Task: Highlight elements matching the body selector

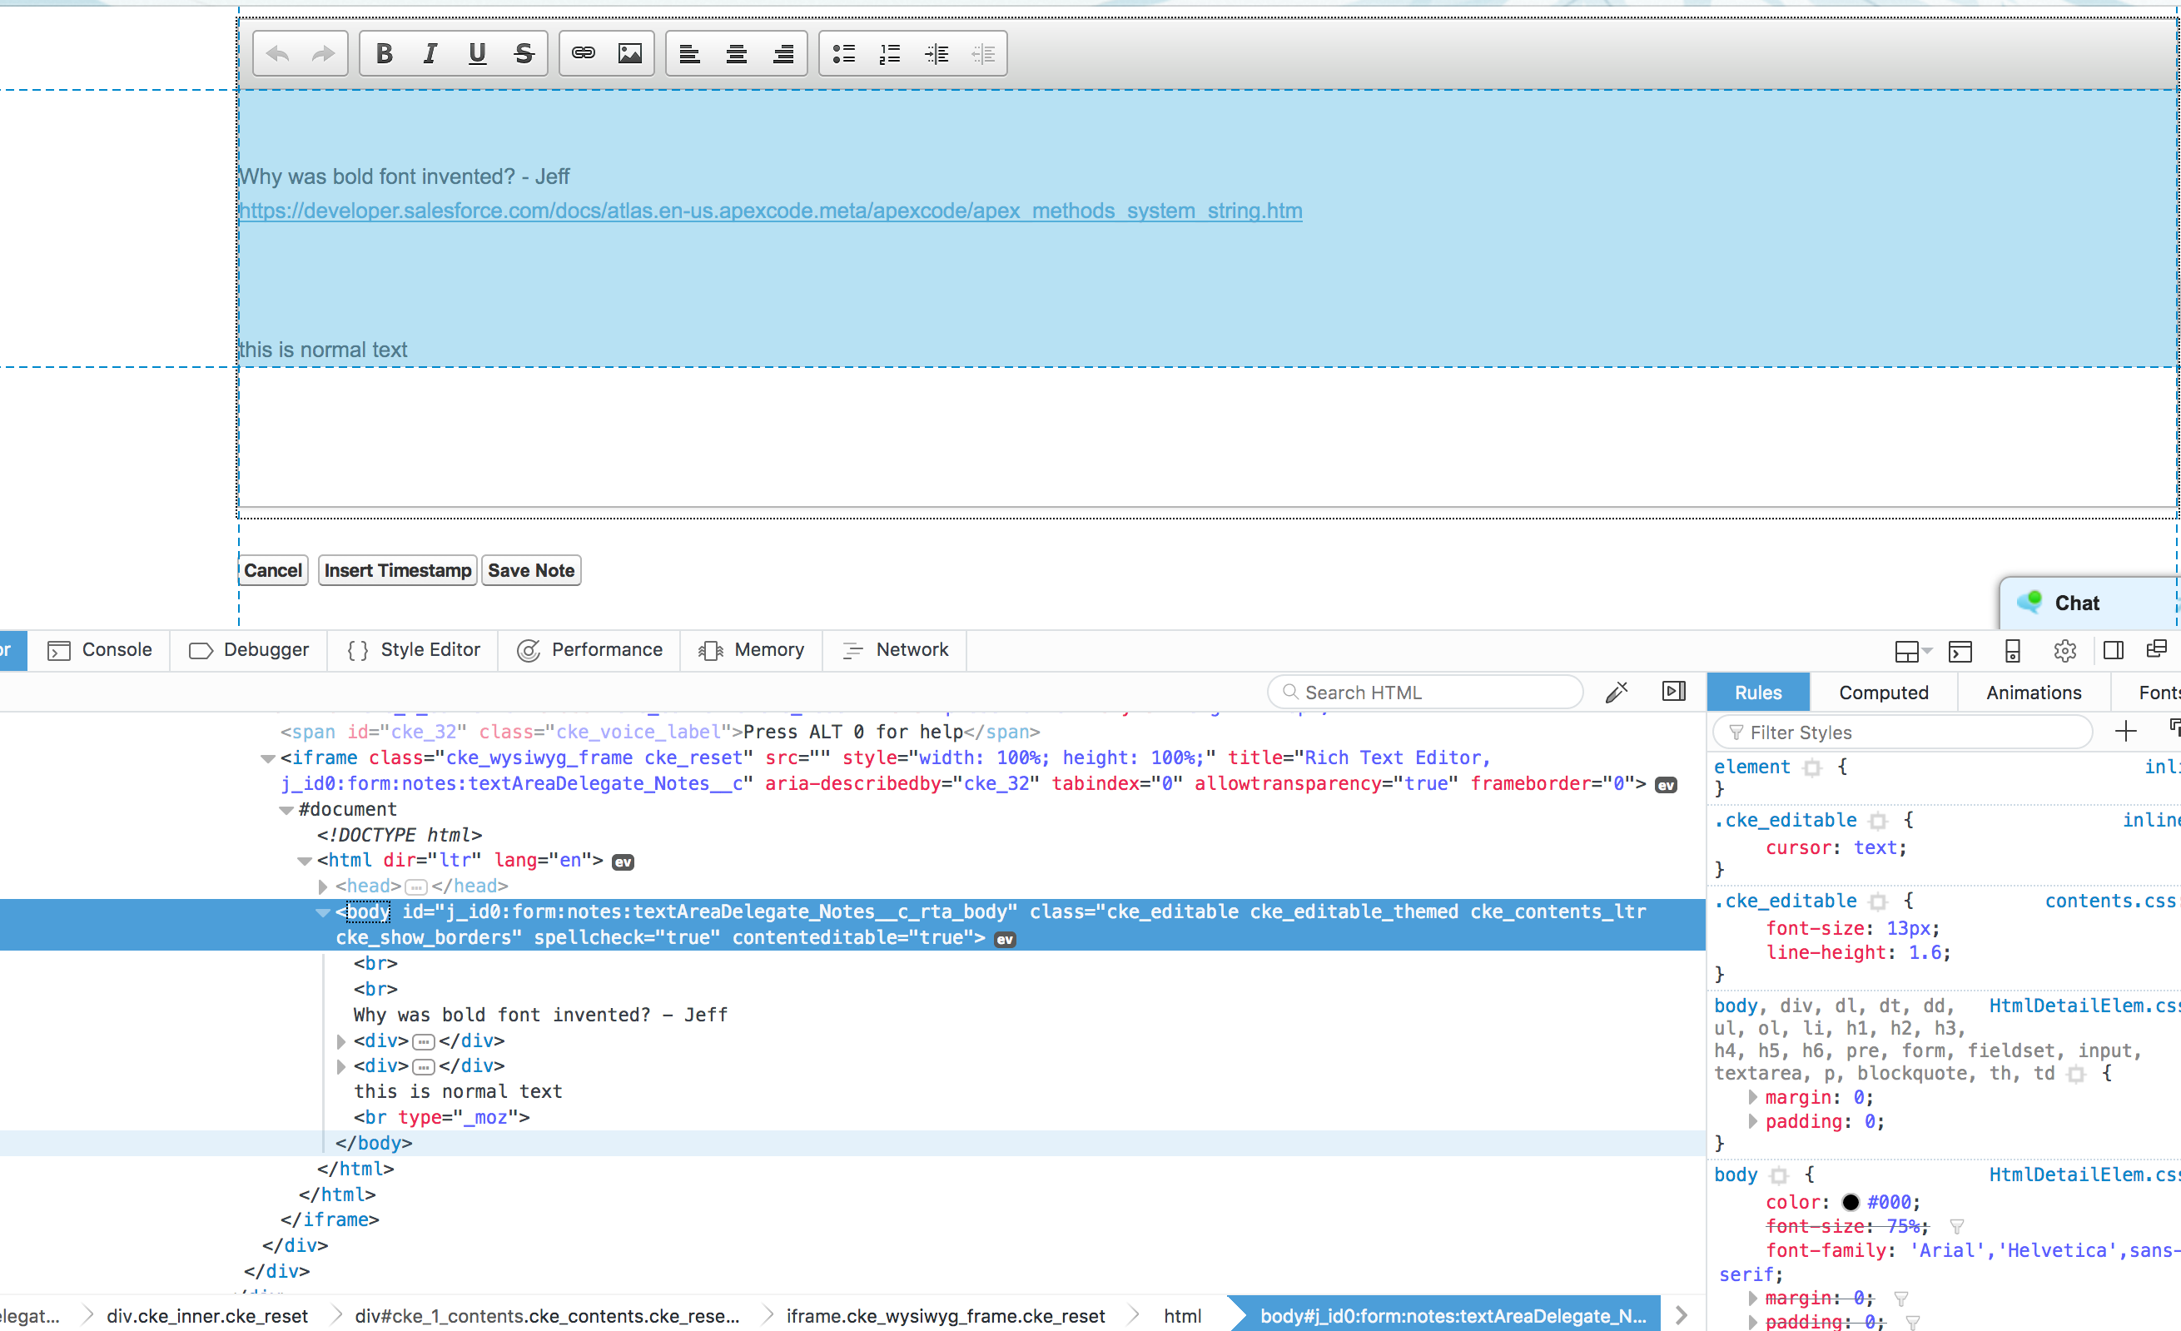Action: coord(1779,1176)
